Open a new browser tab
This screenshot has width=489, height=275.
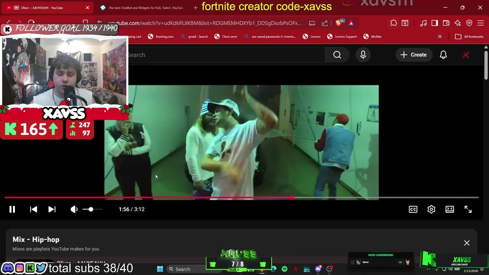pos(196,8)
